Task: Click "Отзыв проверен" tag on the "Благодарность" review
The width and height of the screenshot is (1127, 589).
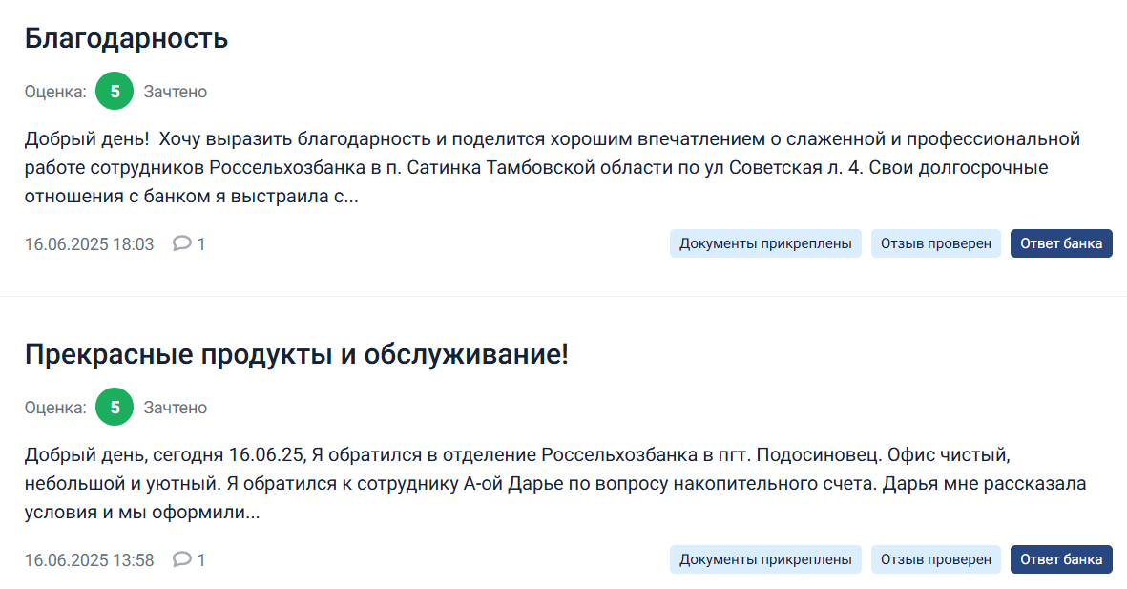Action: click(935, 243)
